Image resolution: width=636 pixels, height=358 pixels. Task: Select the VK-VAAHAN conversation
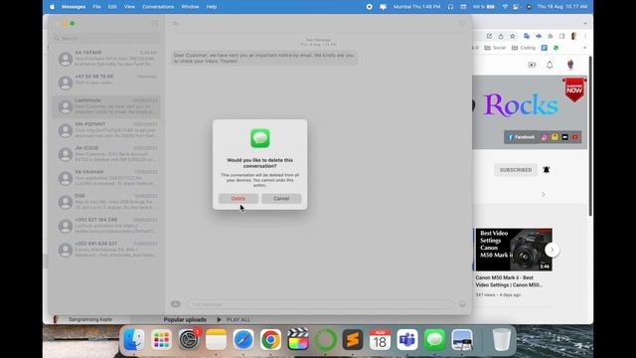pos(106,178)
